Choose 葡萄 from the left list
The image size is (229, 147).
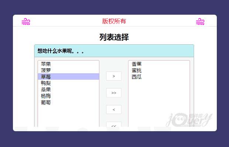(46, 103)
